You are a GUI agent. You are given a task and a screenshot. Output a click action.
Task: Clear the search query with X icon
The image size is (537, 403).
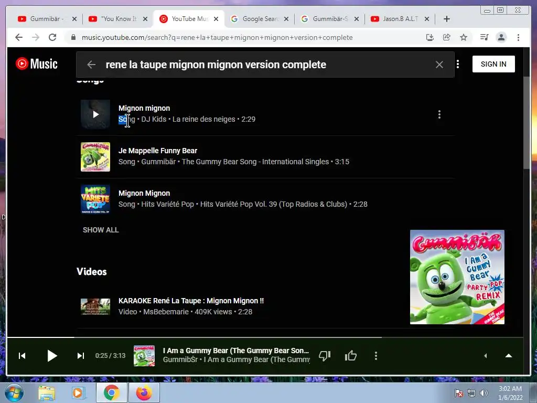(x=439, y=65)
